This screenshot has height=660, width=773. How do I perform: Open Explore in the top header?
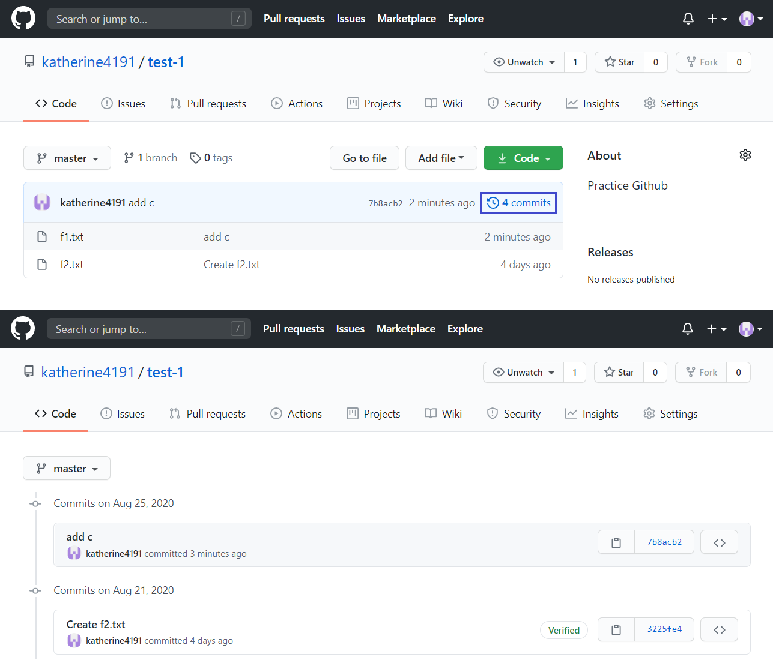[465, 19]
